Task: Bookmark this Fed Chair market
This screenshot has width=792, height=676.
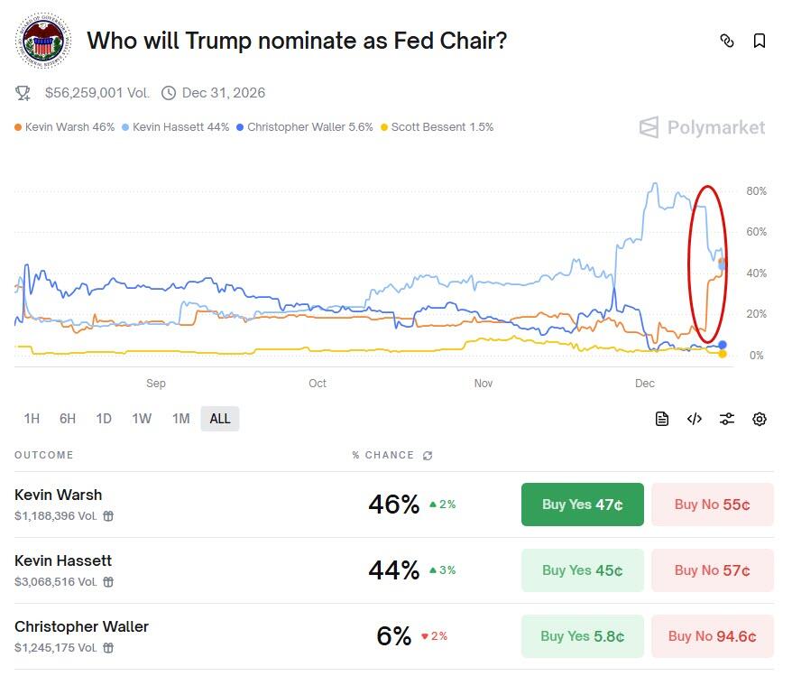Action: pyautogui.click(x=760, y=41)
